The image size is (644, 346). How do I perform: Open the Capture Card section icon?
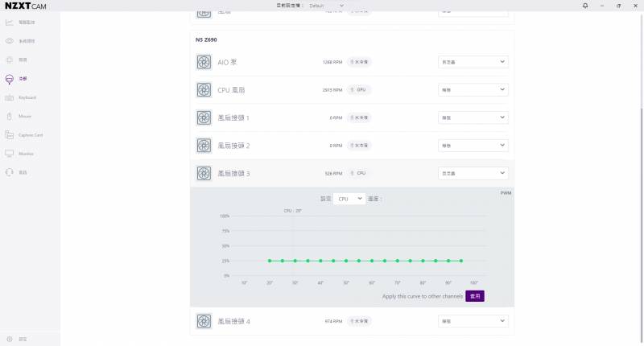click(9, 135)
